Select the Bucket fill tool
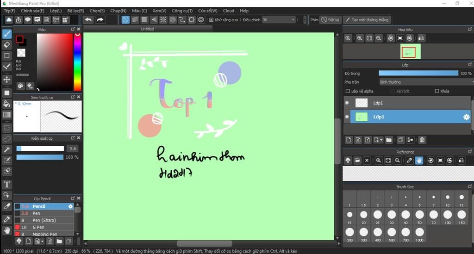 (x=6, y=104)
